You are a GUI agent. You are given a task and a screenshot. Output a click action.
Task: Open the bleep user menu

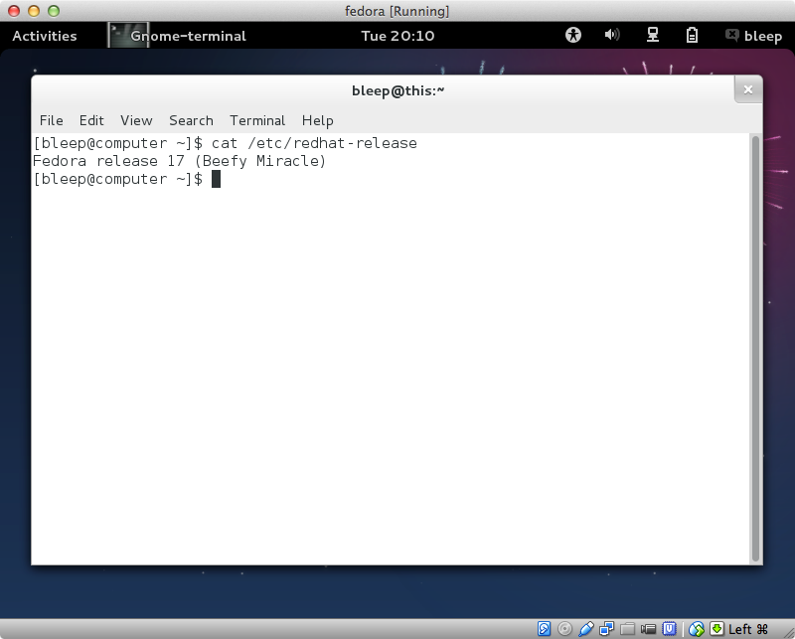[x=753, y=36]
